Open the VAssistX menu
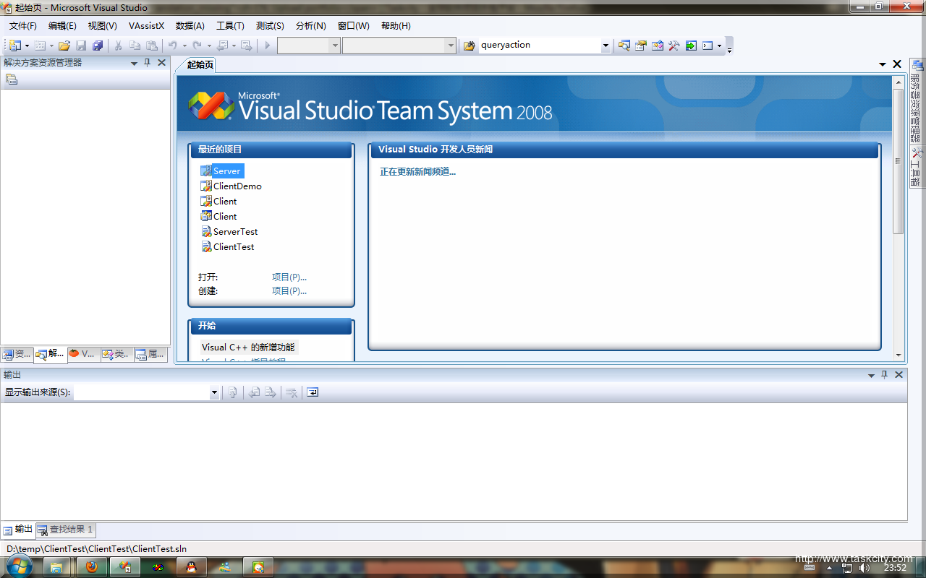The image size is (926, 578). click(x=146, y=26)
